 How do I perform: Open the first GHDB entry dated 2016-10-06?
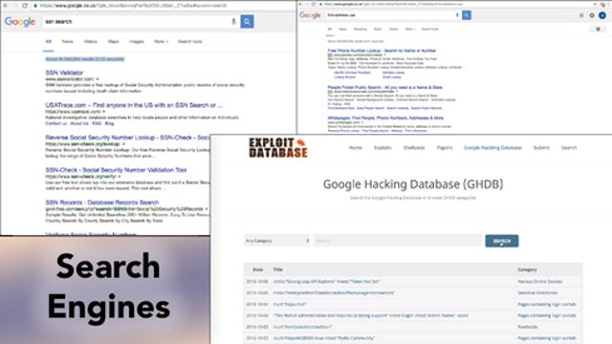coord(326,281)
